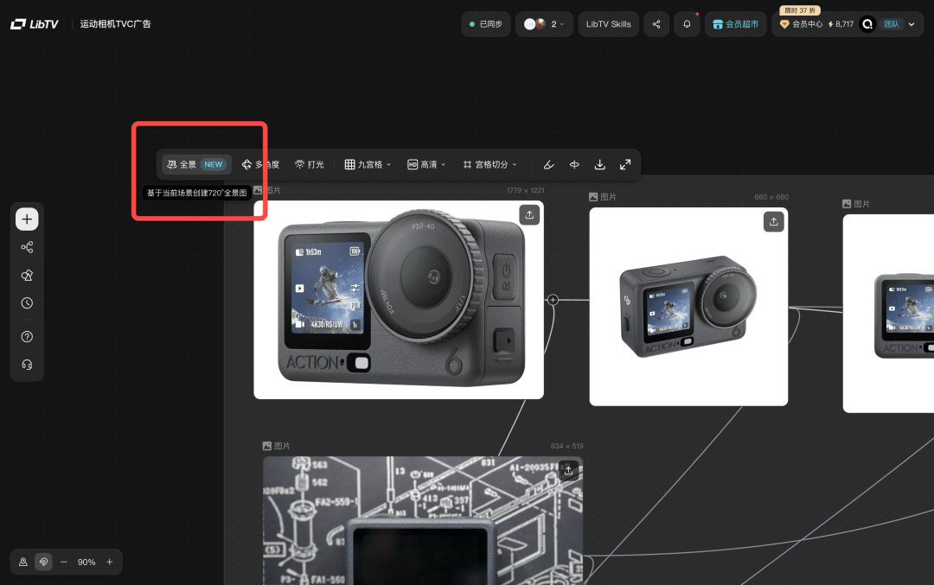
Task: Click the 660 × 660 dimension text
Action: pyautogui.click(x=771, y=197)
